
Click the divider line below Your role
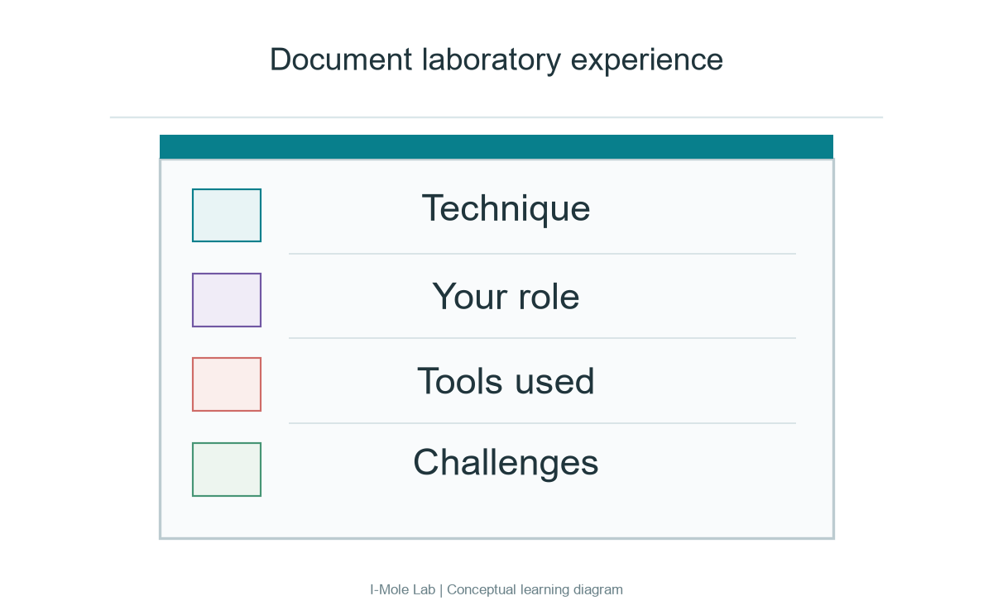[x=542, y=338]
